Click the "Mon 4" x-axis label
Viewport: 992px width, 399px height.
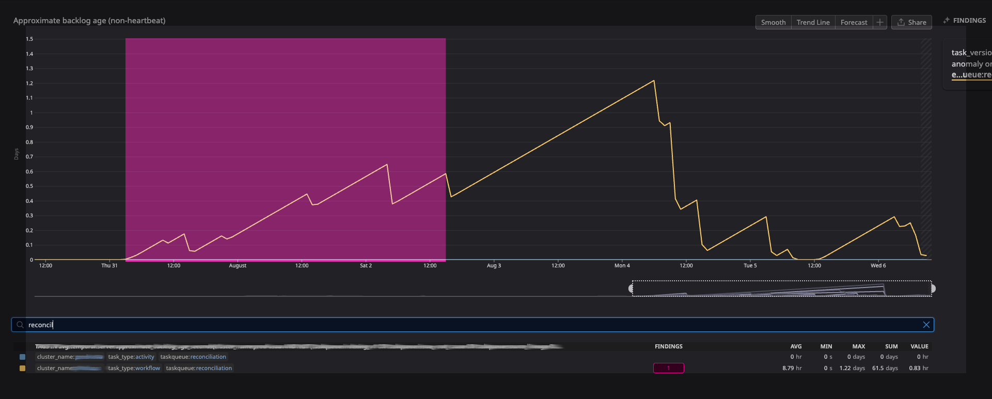point(622,265)
